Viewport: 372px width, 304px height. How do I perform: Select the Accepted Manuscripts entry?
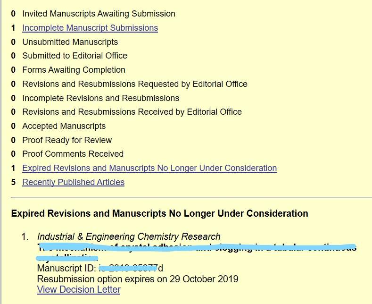(x=64, y=126)
